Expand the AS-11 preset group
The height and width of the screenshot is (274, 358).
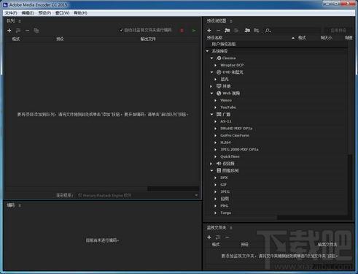click(215, 121)
